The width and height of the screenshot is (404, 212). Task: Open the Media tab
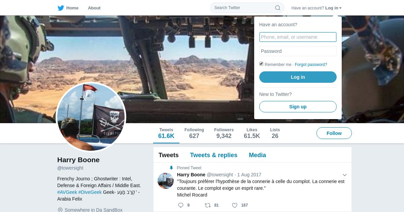pyautogui.click(x=258, y=155)
